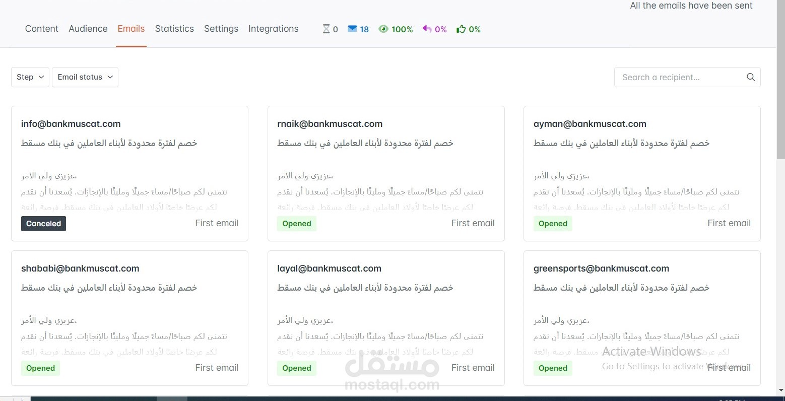Expand the Email status dropdown
Screen dimensions: 785x401
[x=85, y=77]
